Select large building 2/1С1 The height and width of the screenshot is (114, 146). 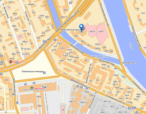pos(62,50)
